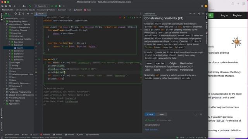Open the Course view selector dropdown
248x139 pixels.
click(9, 14)
